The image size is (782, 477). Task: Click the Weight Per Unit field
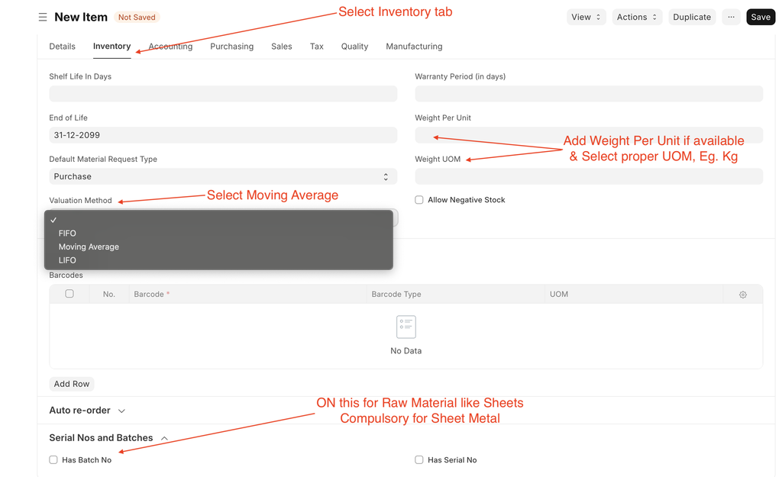[x=589, y=135]
